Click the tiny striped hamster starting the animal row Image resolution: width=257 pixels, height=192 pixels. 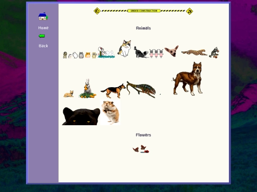(65, 55)
